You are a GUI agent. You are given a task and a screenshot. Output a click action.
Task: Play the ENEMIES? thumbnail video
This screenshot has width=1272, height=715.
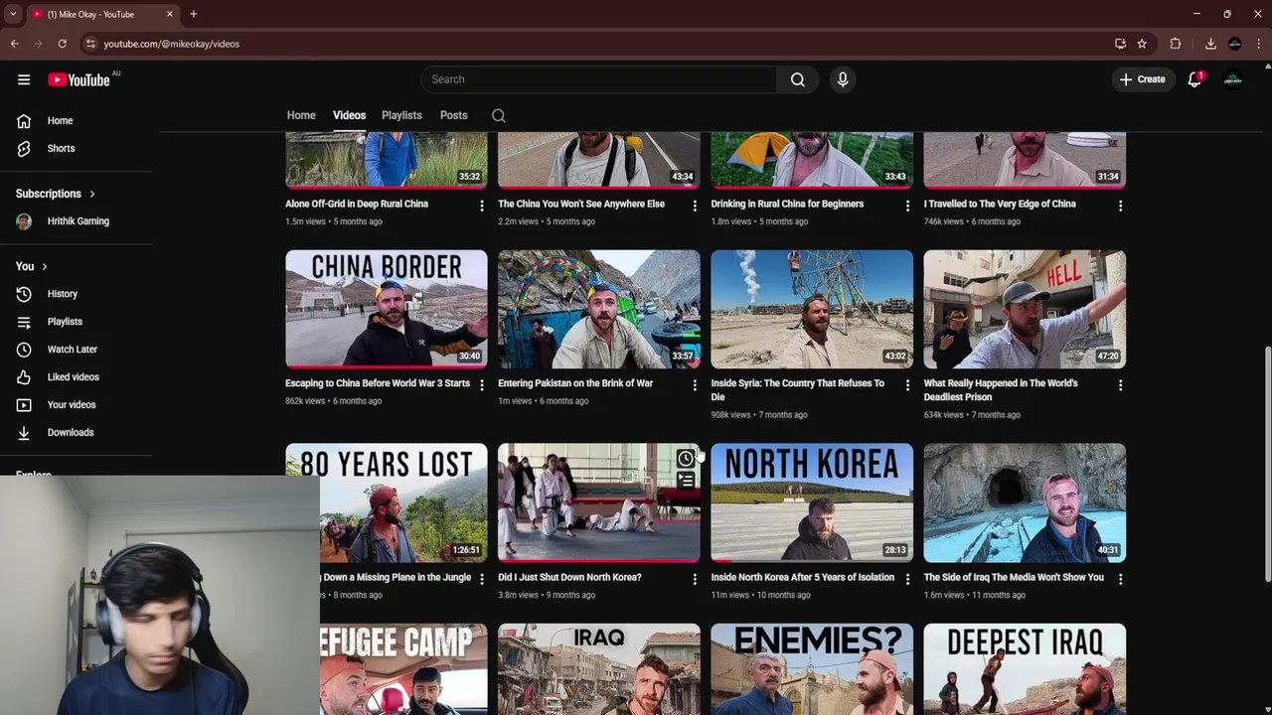click(812, 669)
